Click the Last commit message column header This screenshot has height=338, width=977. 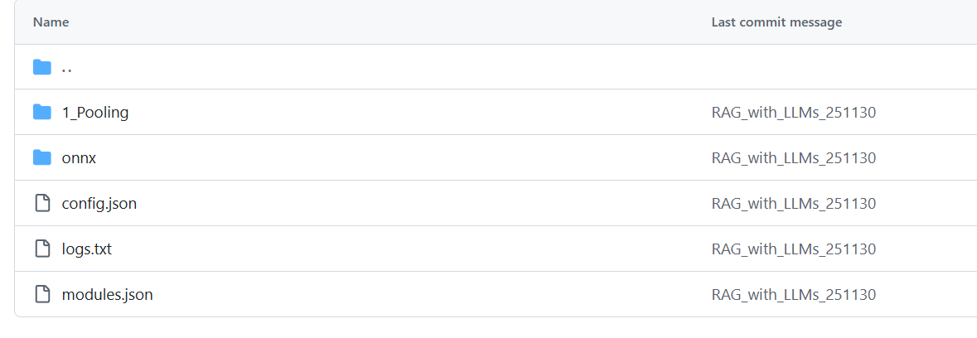(x=776, y=22)
